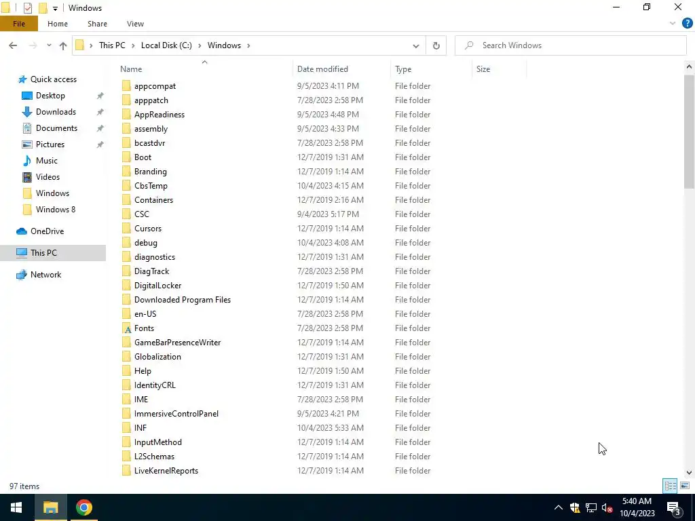This screenshot has height=521, width=695.
Task: Click in the Search Windows box
Action: point(570,45)
